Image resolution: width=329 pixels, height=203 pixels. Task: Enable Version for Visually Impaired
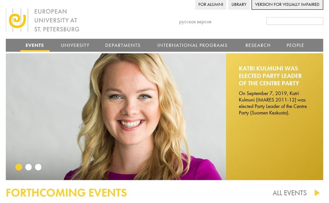click(287, 4)
